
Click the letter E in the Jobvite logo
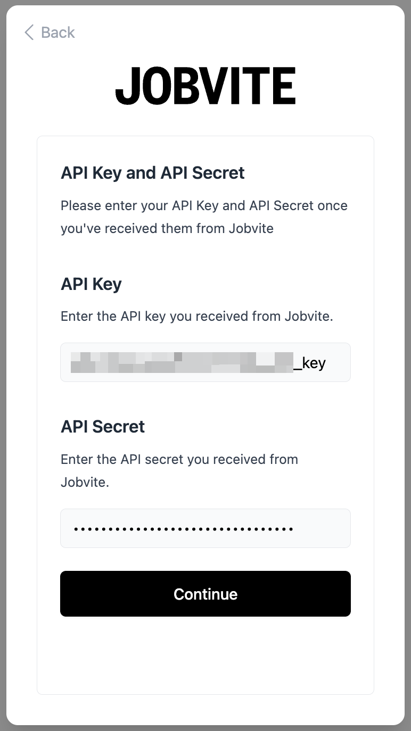coord(283,86)
